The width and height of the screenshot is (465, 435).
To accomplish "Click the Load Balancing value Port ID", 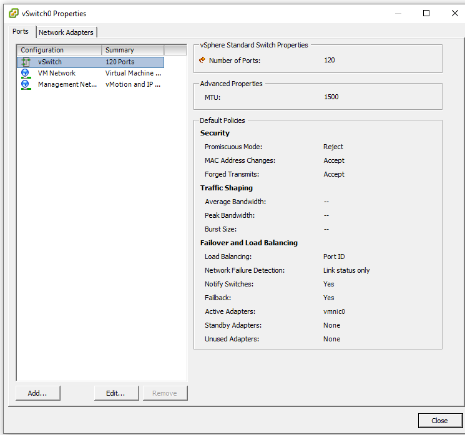I will (334, 257).
